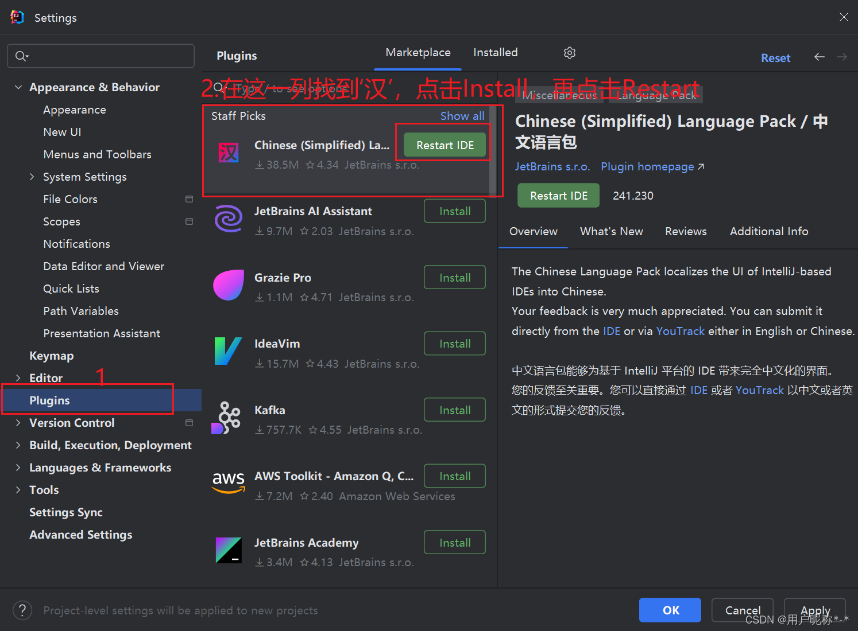
Task: Click the Grazie Pro plugin icon
Action: pyautogui.click(x=229, y=285)
